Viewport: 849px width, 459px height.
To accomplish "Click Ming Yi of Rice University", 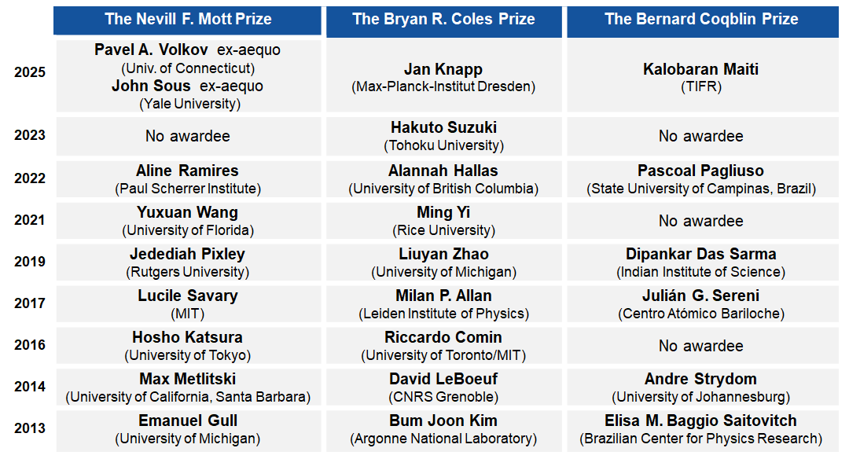I will [443, 212].
